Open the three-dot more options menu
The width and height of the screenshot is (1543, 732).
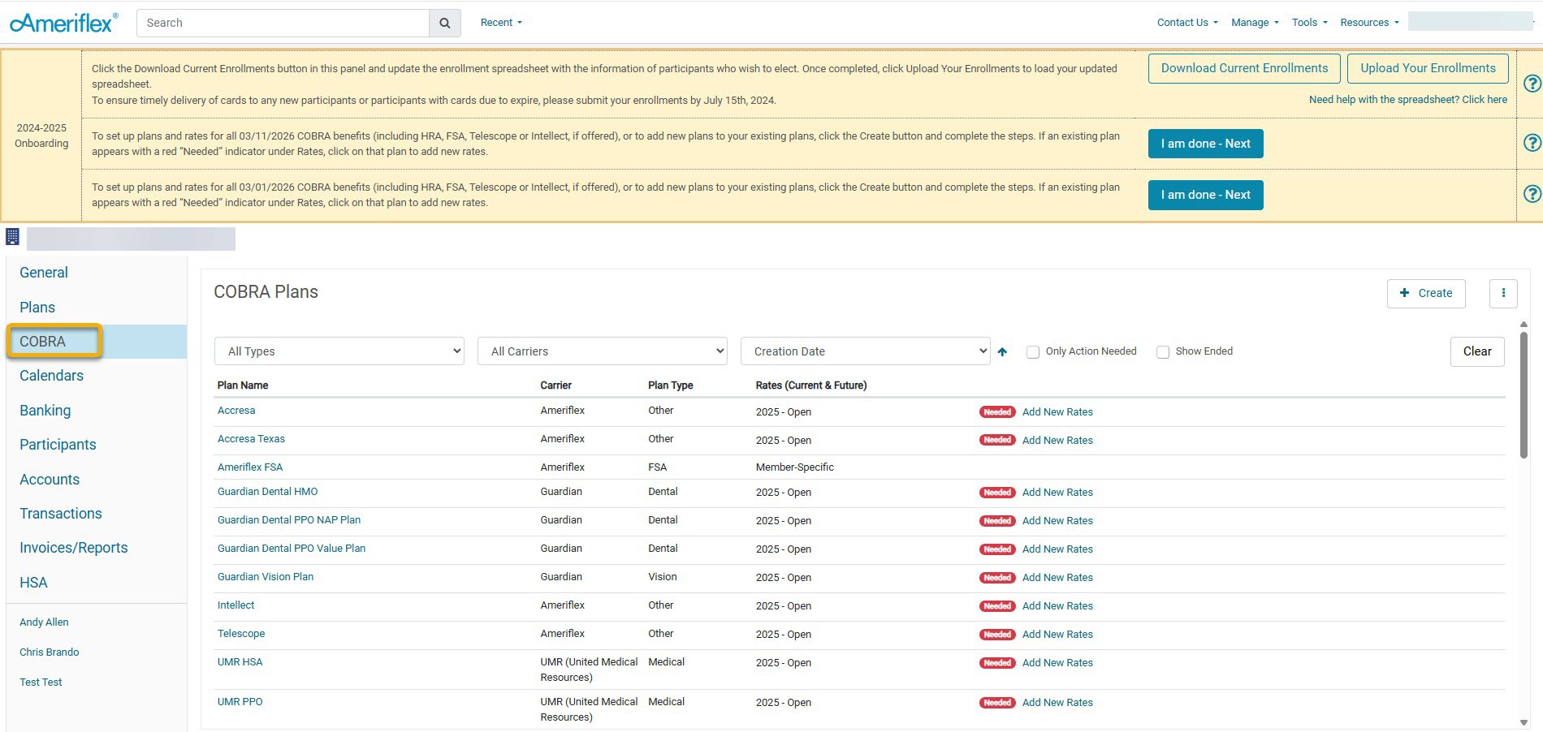[x=1503, y=293]
